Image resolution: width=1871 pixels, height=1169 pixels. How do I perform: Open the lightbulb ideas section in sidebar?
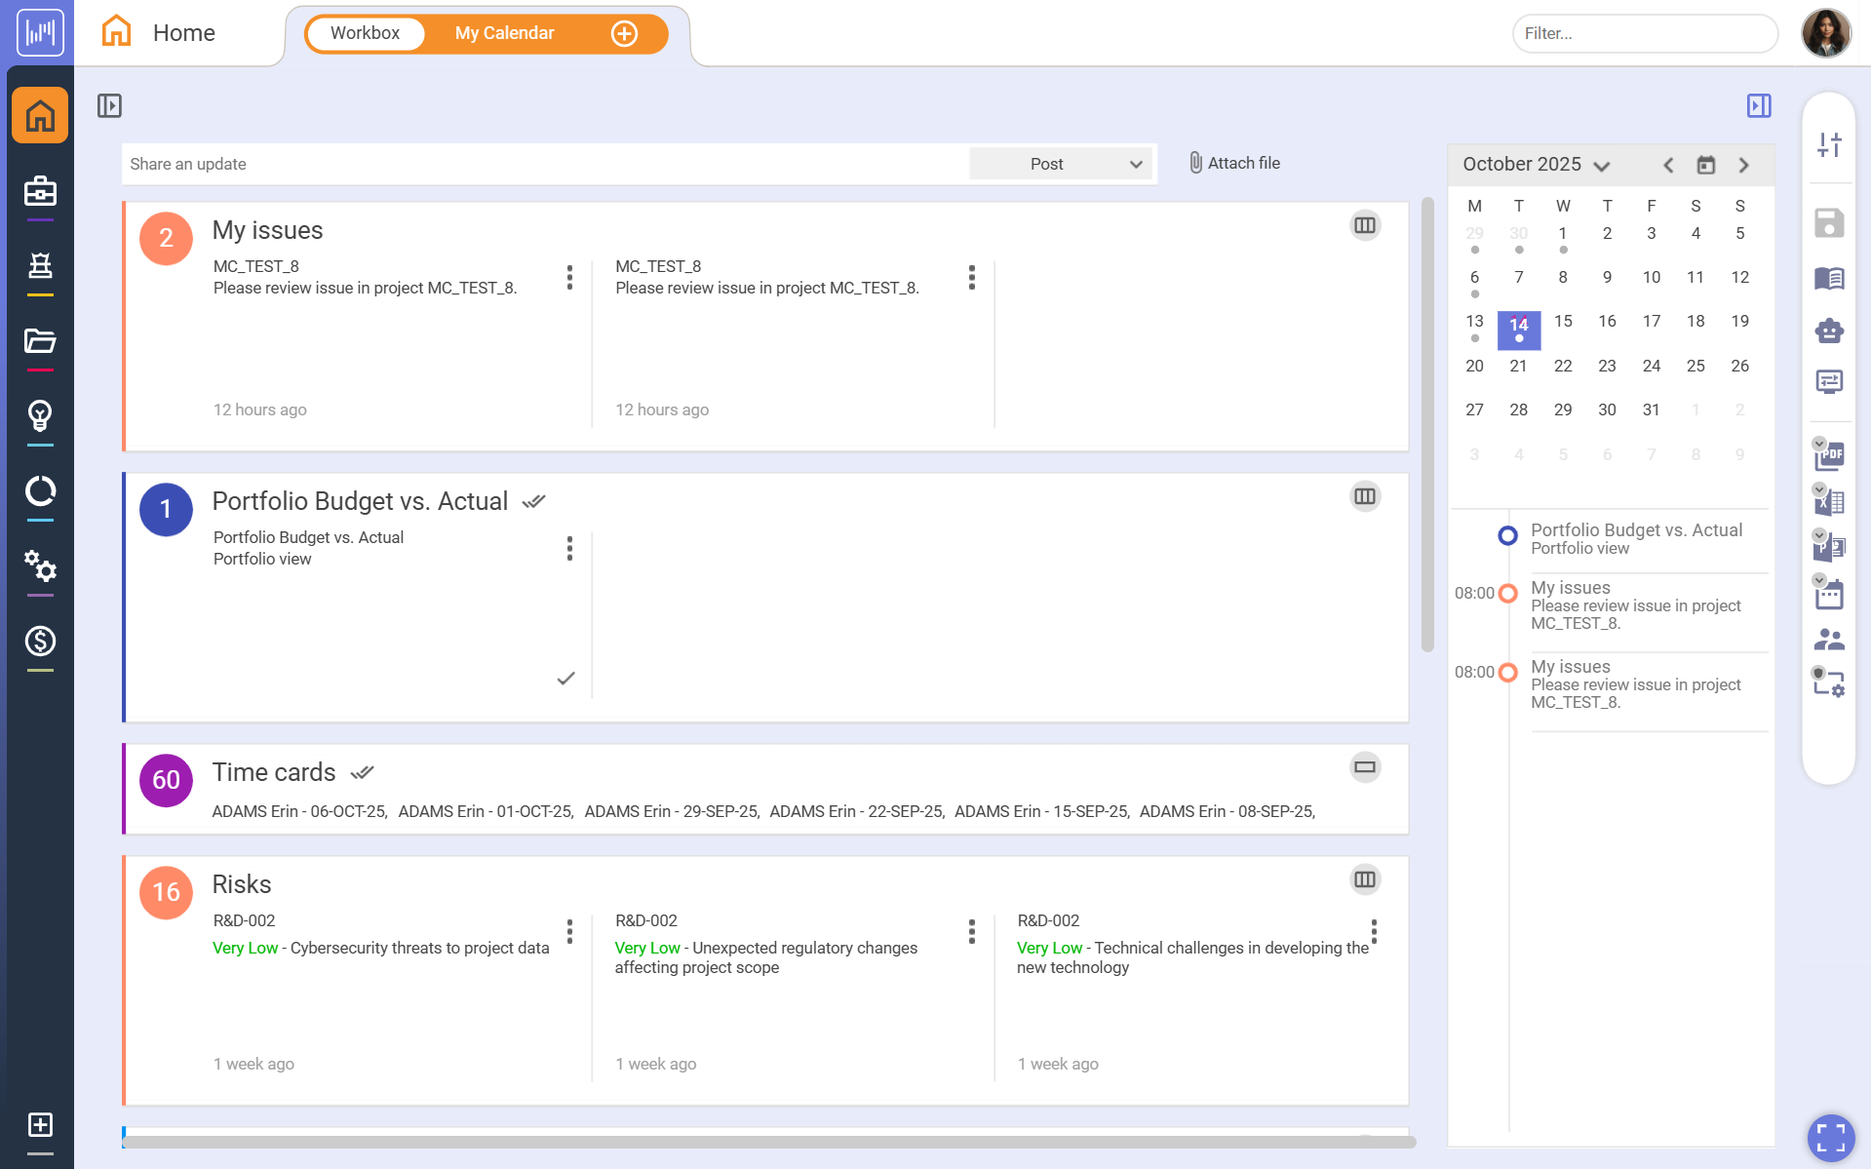(39, 417)
